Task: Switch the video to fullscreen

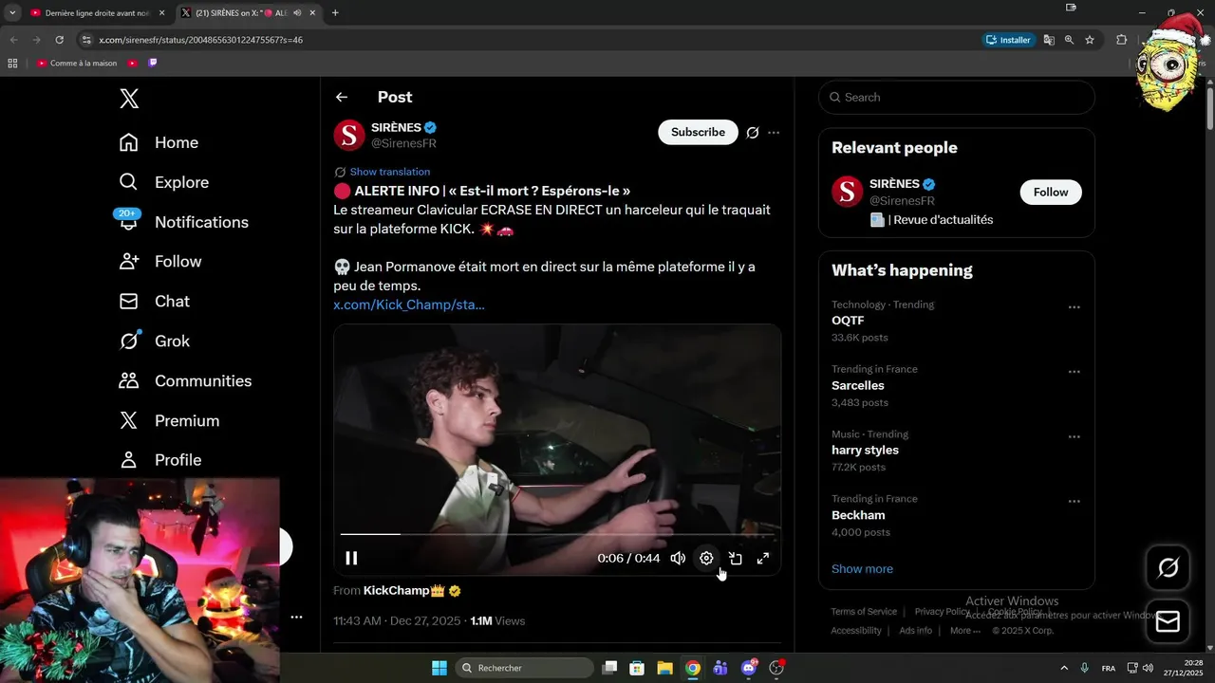Action: pos(763,558)
